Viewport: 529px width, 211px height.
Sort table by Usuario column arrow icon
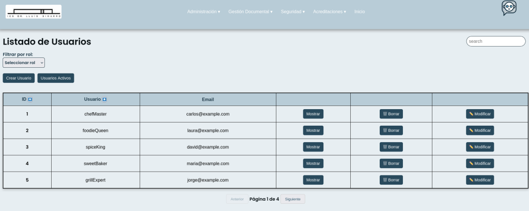(104, 99)
